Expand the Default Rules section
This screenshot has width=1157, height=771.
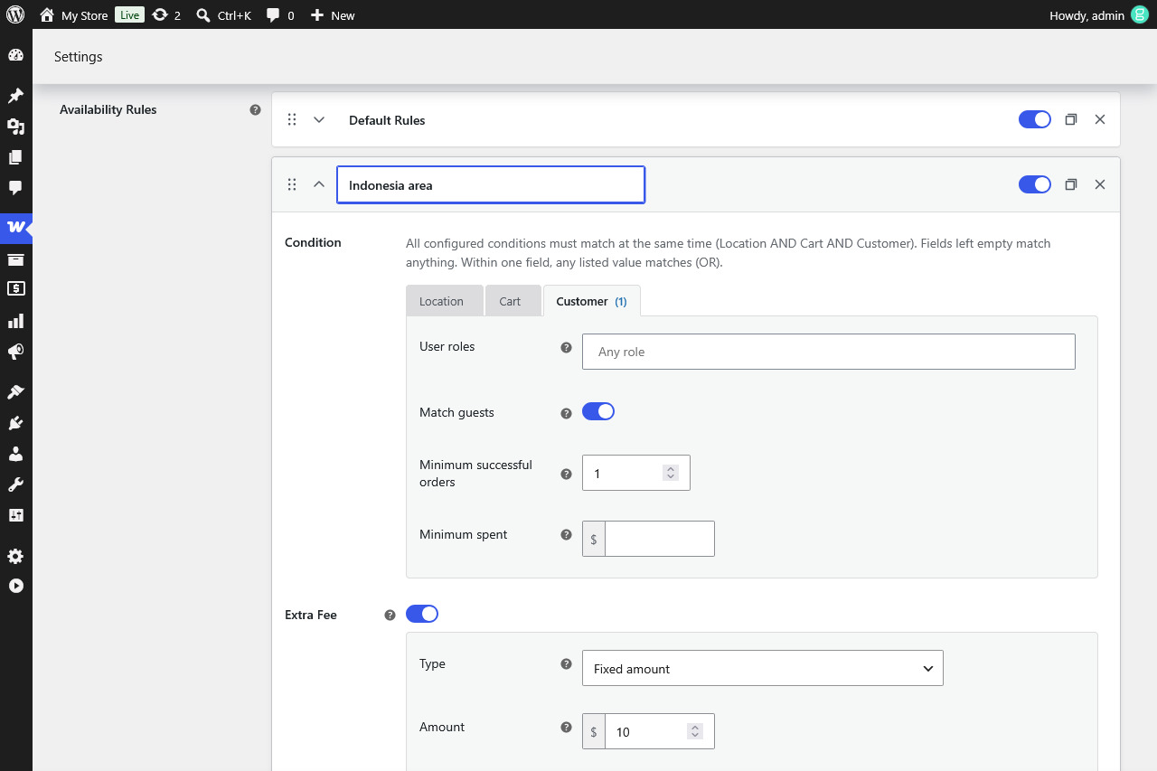tap(319, 119)
